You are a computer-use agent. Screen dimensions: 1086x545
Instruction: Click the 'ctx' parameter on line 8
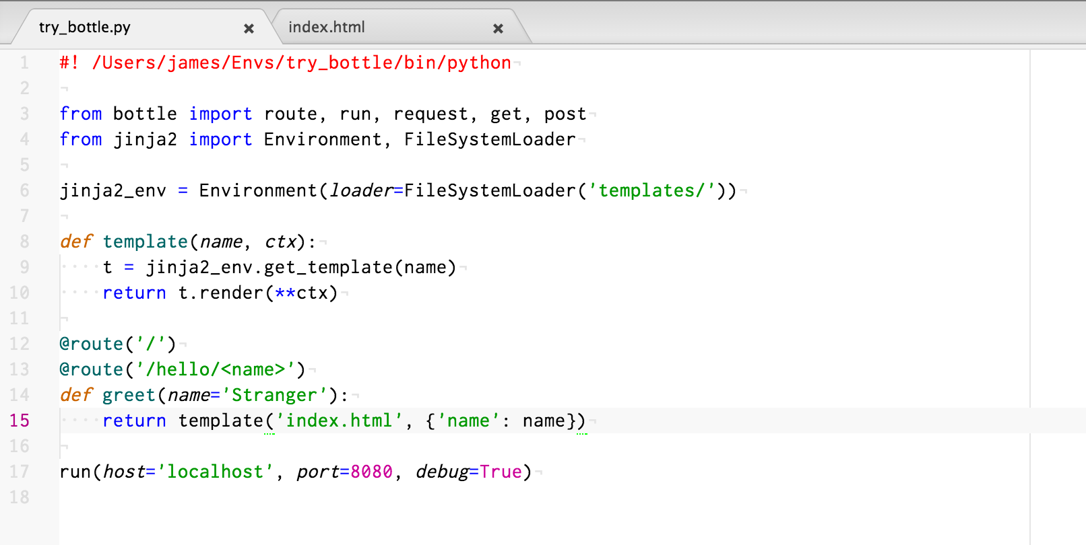coord(280,242)
